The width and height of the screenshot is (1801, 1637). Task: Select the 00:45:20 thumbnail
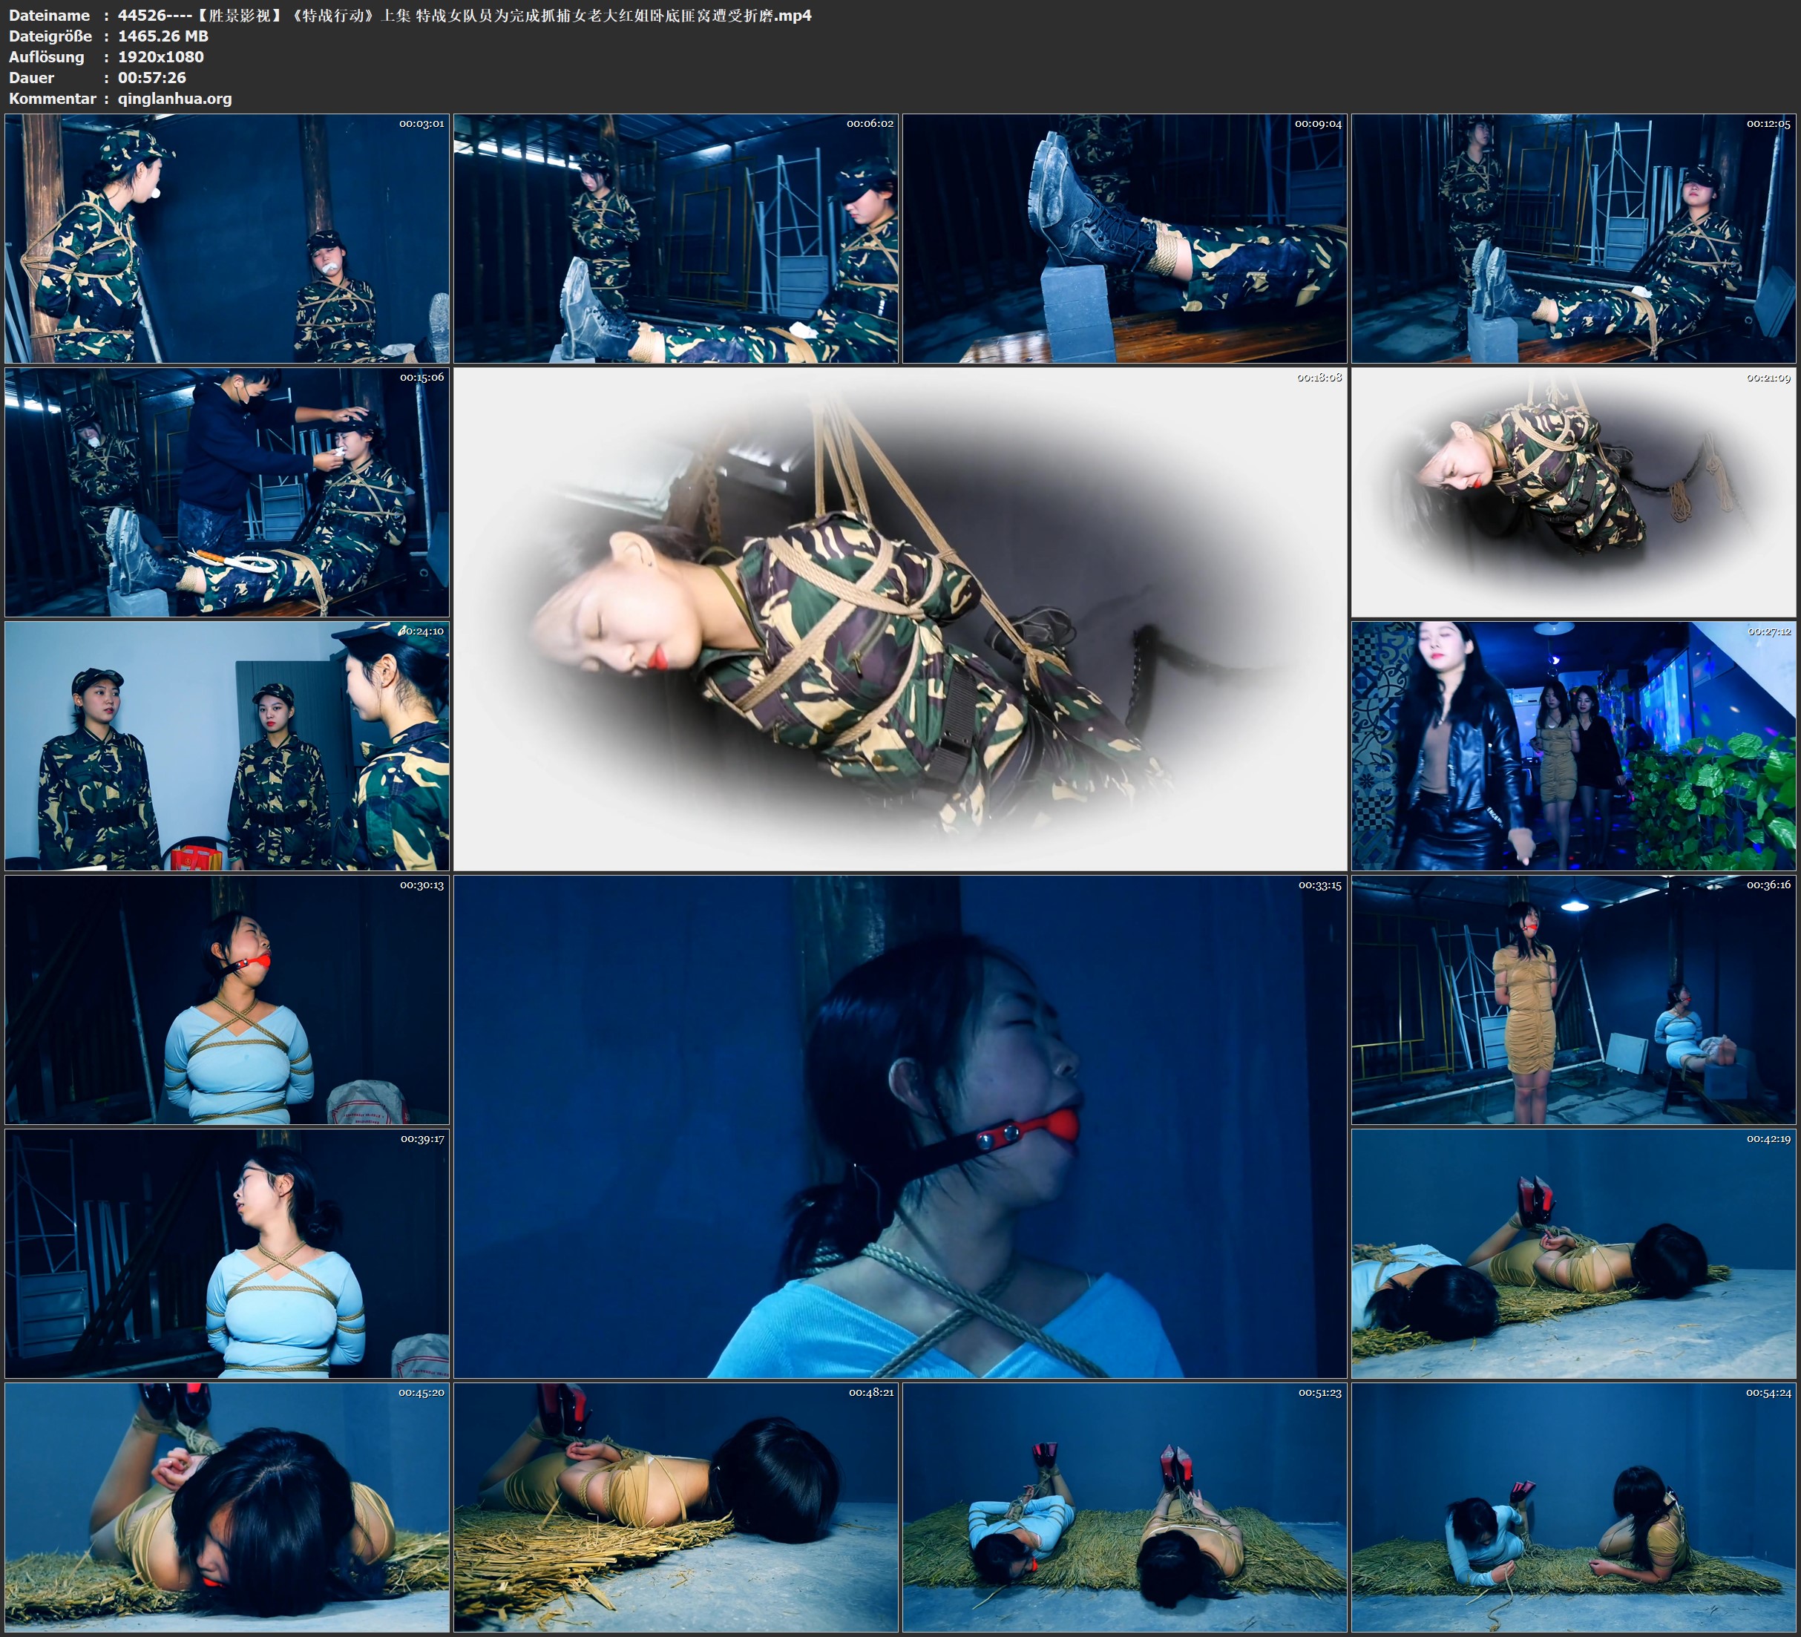[227, 1507]
